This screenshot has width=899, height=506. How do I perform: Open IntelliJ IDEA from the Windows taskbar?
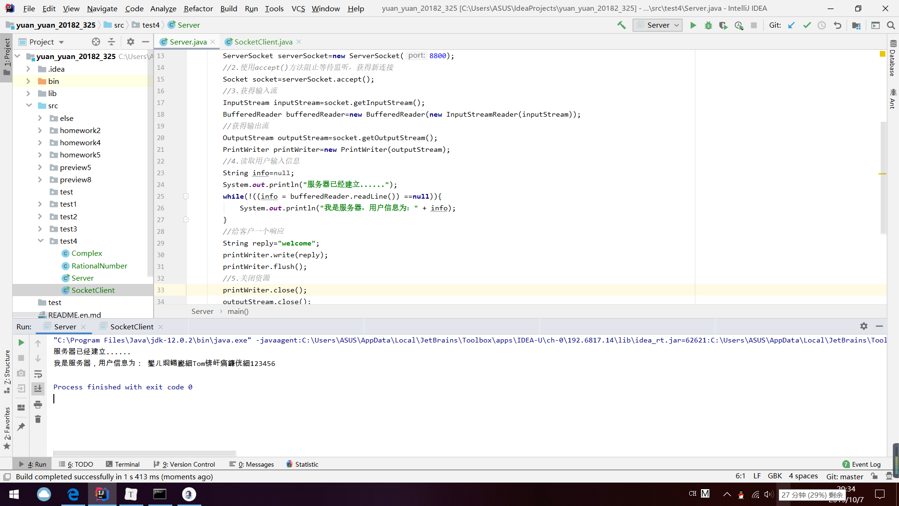point(102,494)
